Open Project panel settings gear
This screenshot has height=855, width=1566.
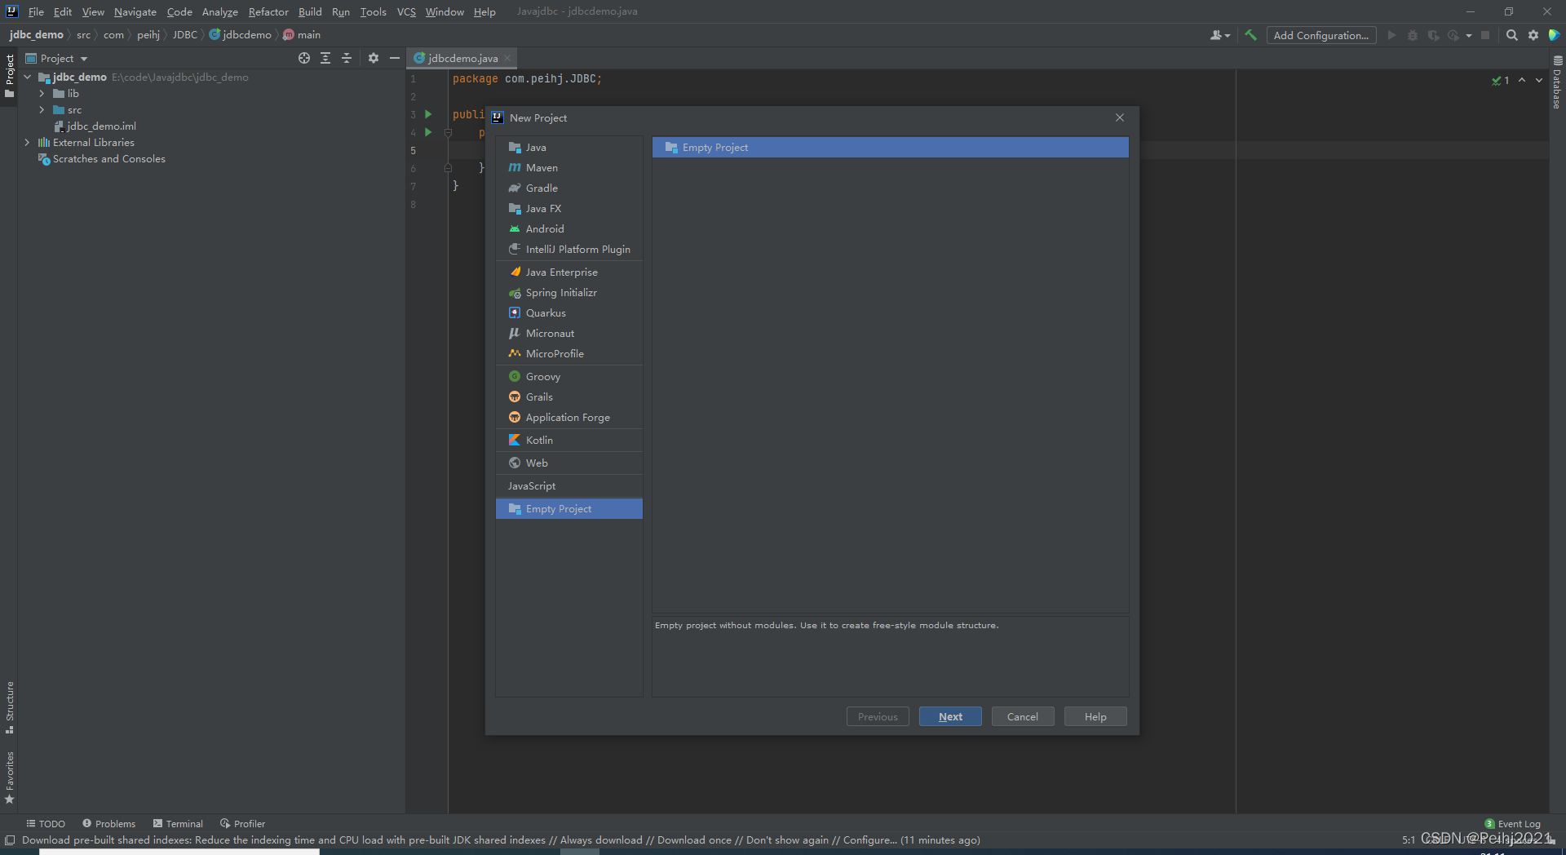374,58
